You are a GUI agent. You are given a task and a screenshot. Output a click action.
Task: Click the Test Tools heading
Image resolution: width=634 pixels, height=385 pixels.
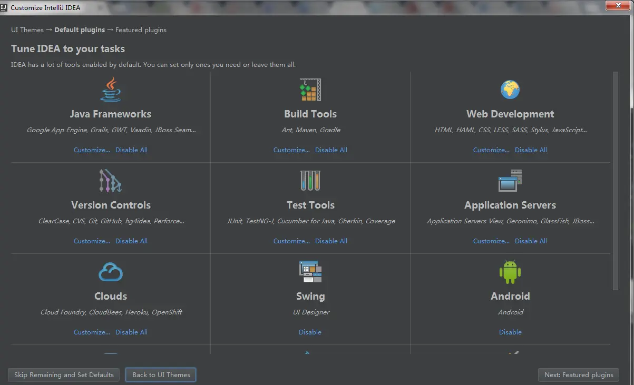(310, 205)
